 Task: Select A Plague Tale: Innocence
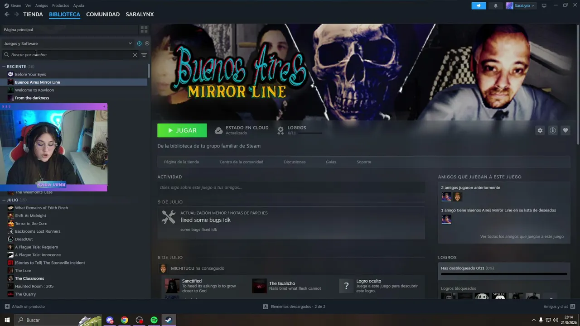38,255
